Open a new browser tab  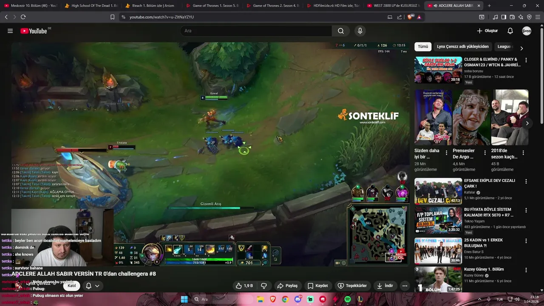[x=489, y=6]
